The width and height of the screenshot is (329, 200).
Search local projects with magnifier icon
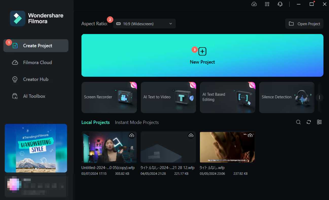(x=298, y=122)
